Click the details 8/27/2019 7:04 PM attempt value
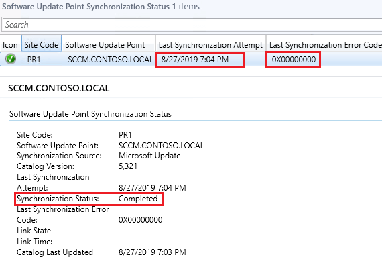This screenshot has width=382, height=261. [x=152, y=188]
